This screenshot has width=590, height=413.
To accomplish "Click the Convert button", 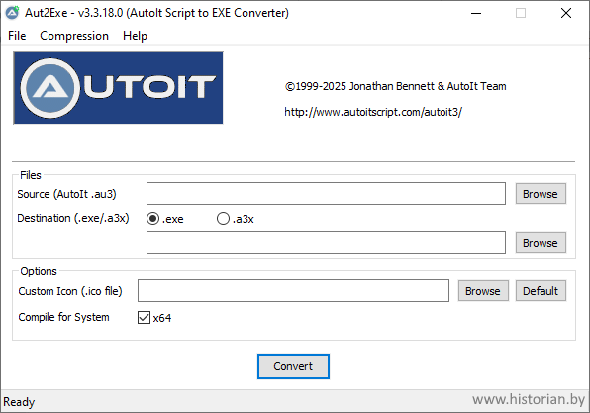I will pos(293,366).
